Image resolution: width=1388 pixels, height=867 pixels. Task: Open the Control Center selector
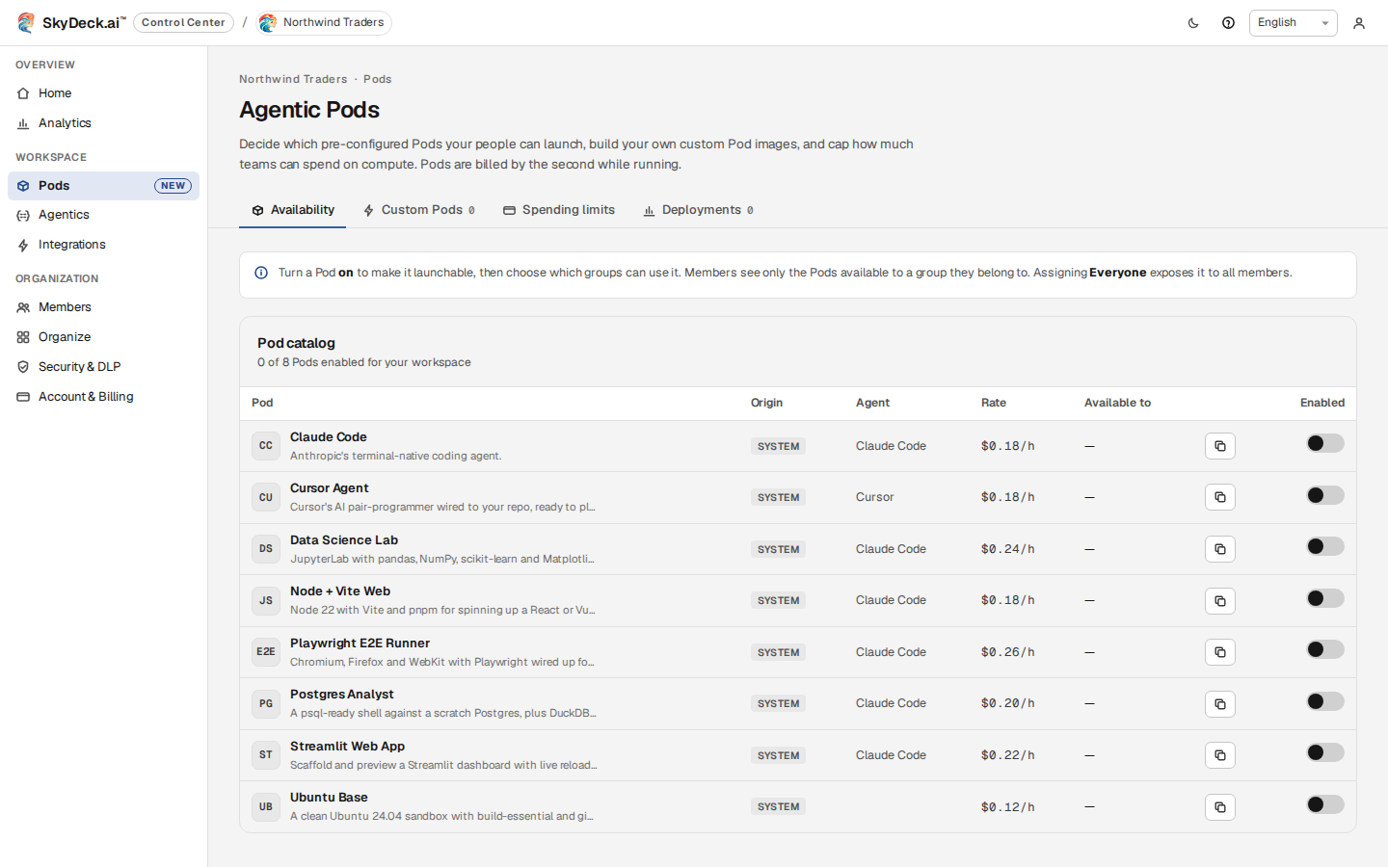[x=183, y=22]
